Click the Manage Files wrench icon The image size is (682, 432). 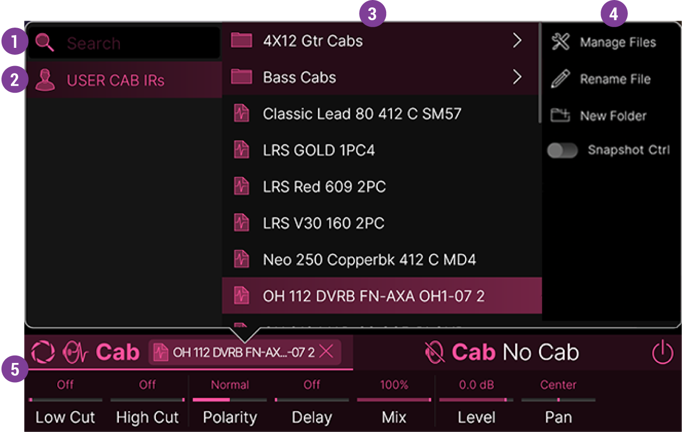[562, 42]
